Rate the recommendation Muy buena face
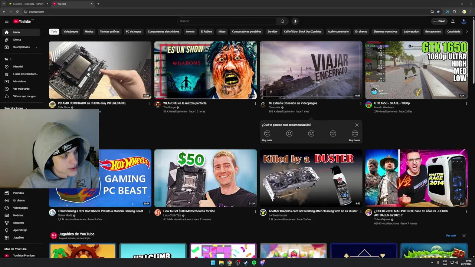475x267 pixels. coord(355,133)
